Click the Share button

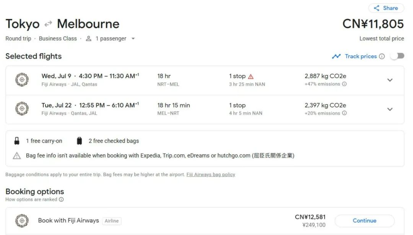tap(386, 8)
